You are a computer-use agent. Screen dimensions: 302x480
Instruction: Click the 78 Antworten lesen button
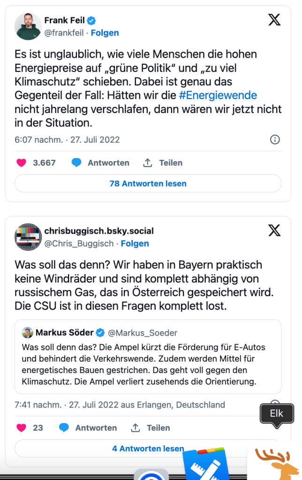pyautogui.click(x=148, y=183)
